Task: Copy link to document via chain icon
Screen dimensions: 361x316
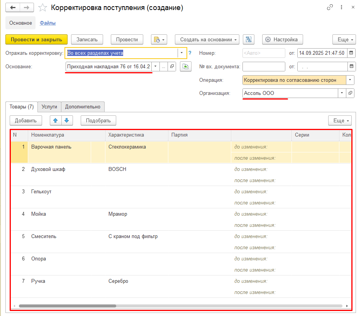Action: 330,7
